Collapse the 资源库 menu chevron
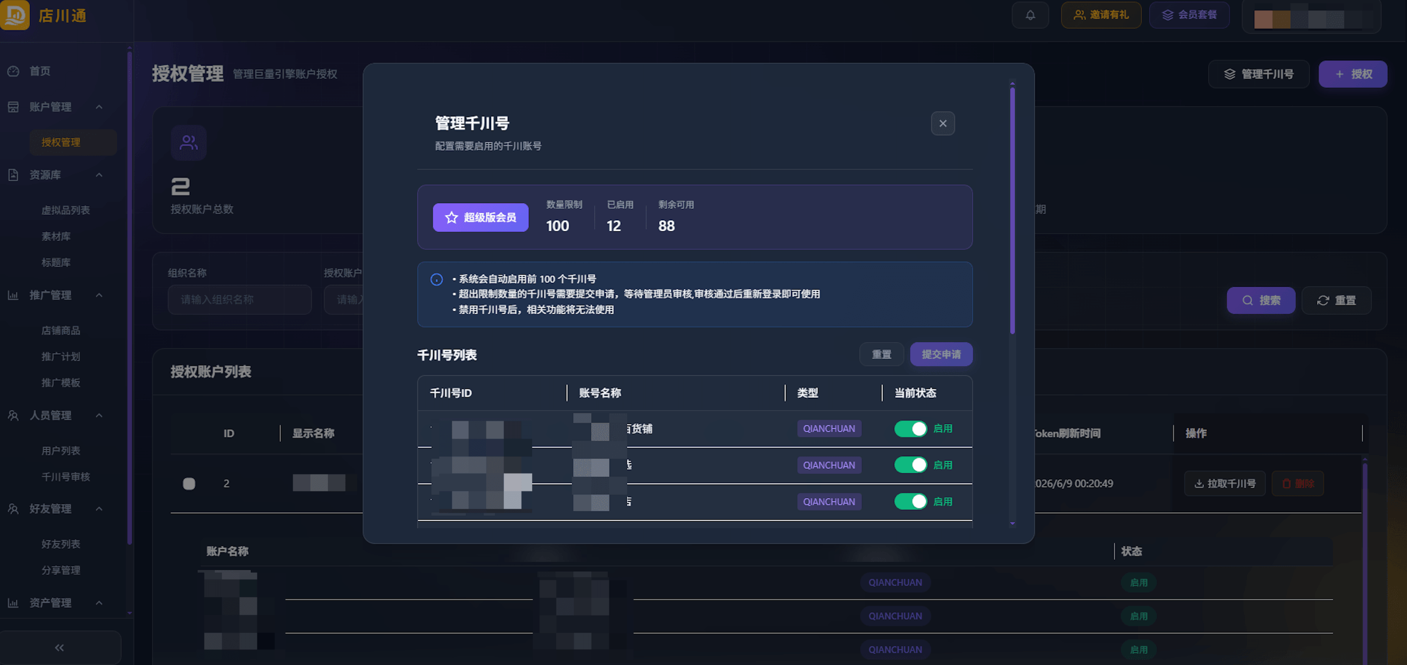 99,175
